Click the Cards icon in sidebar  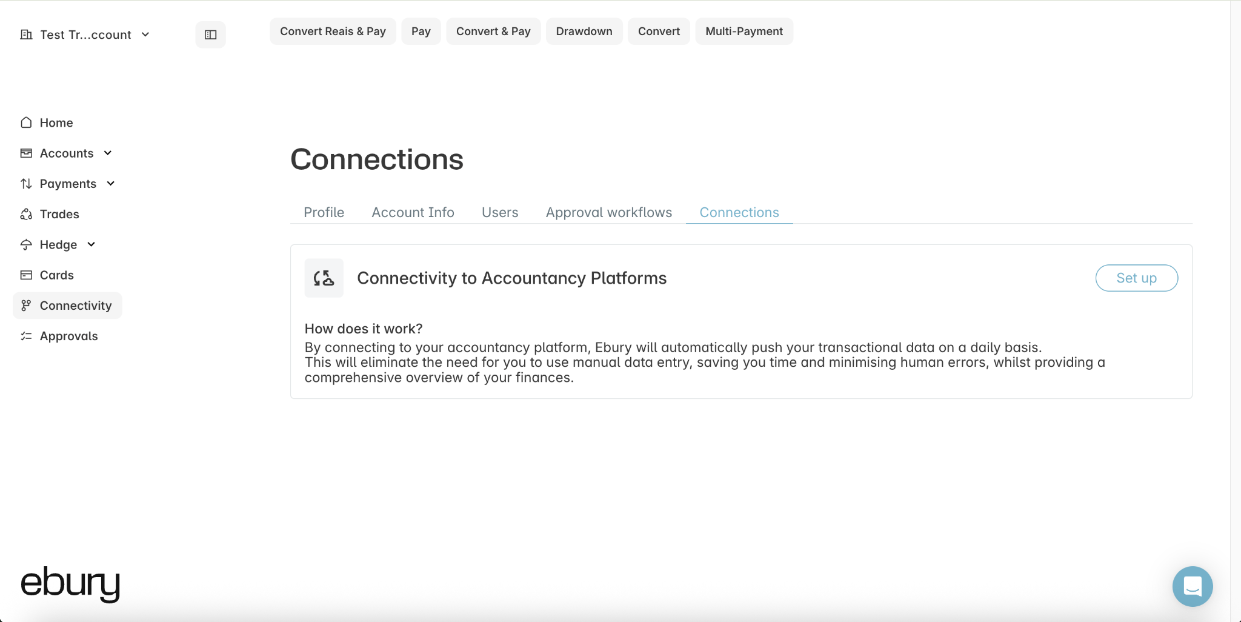(26, 275)
